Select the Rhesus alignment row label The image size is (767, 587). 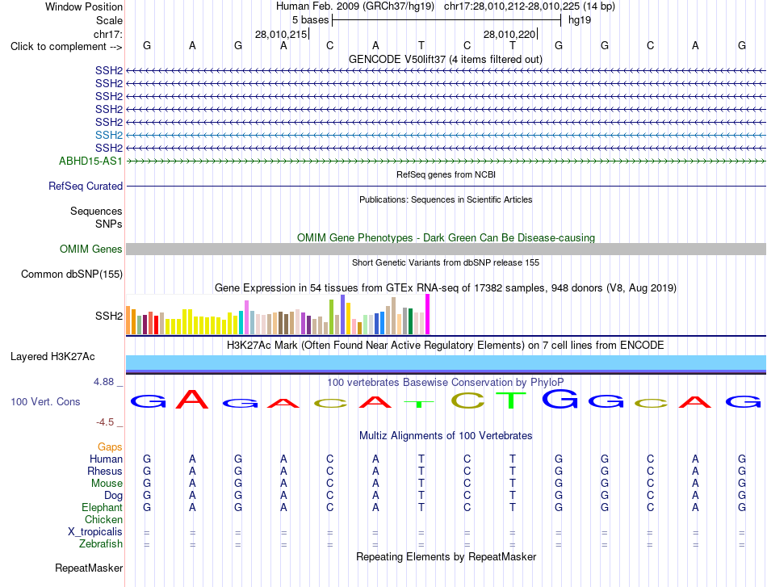[x=105, y=471]
